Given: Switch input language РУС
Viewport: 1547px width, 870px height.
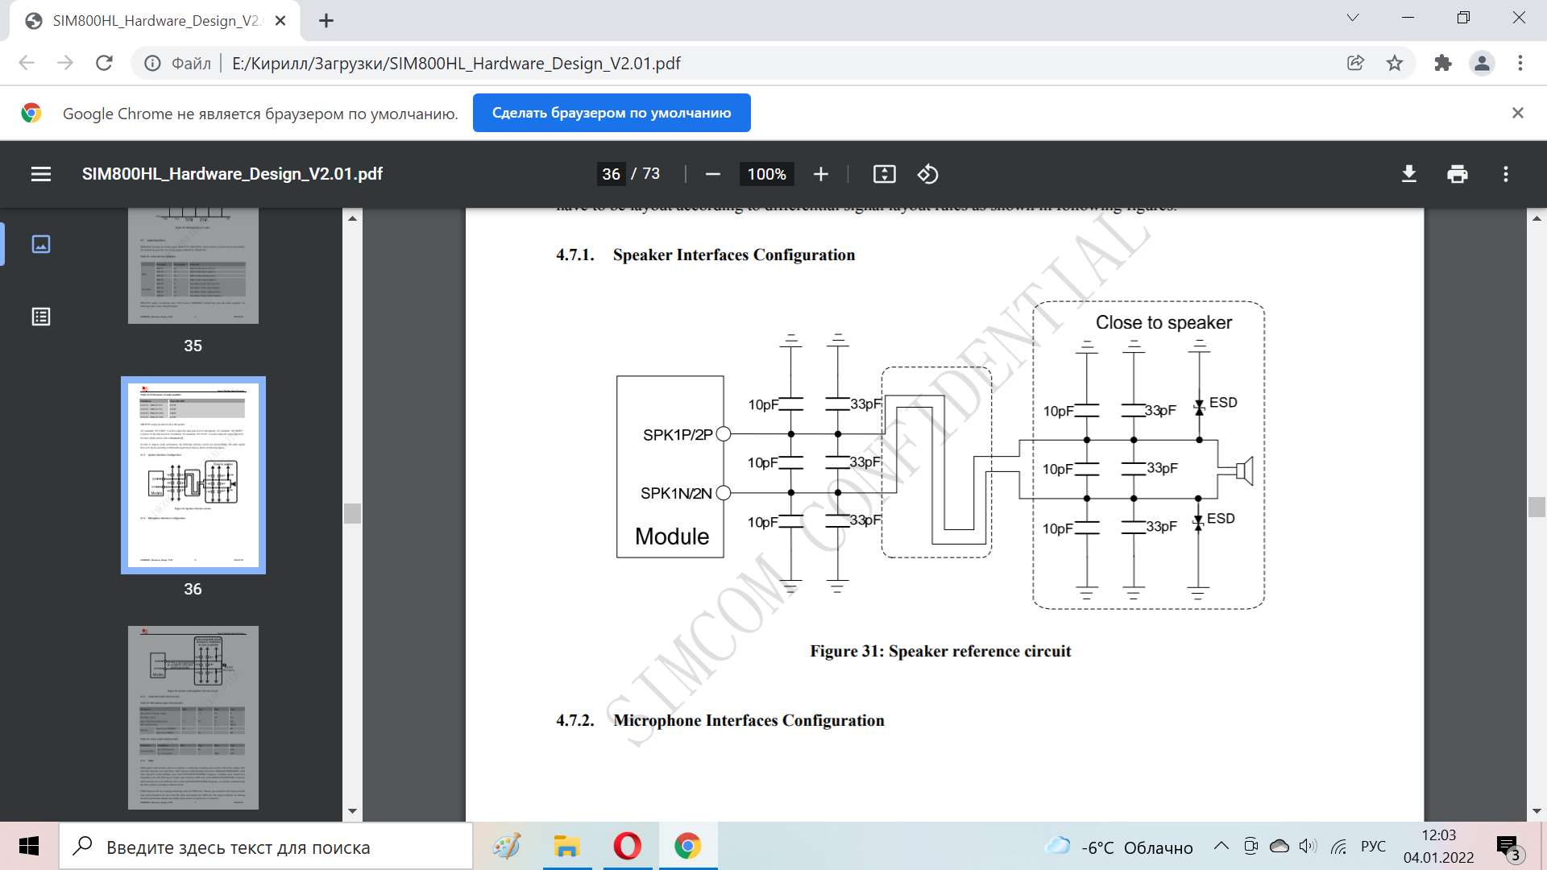Looking at the screenshot, I should coord(1374,847).
